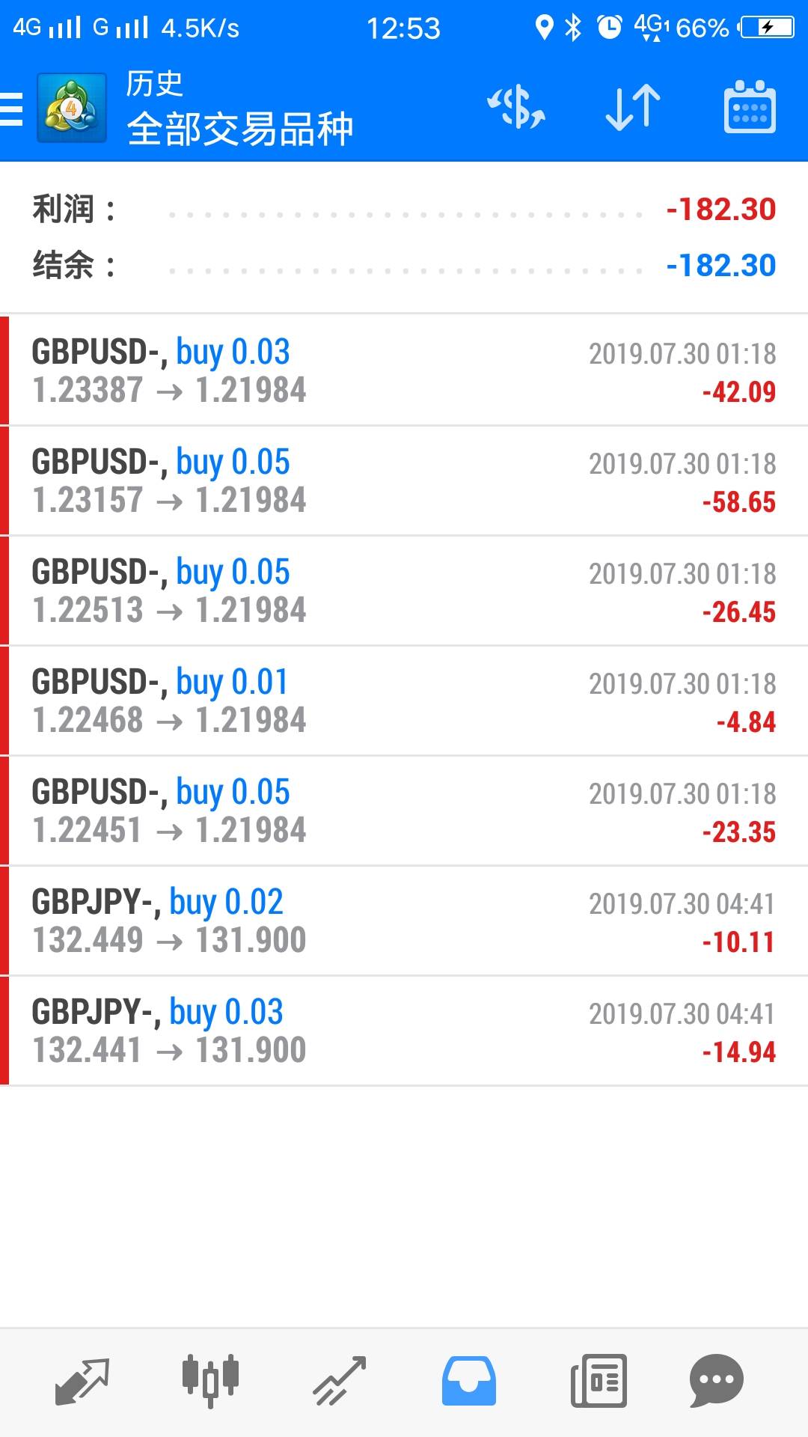The image size is (808, 1437).
Task: Open the News tab
Action: pos(598,1381)
